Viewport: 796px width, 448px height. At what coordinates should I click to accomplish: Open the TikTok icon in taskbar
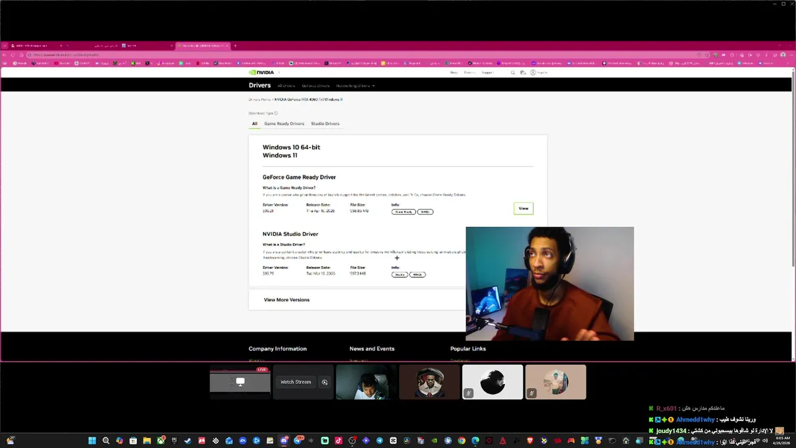pyautogui.click(x=338, y=441)
